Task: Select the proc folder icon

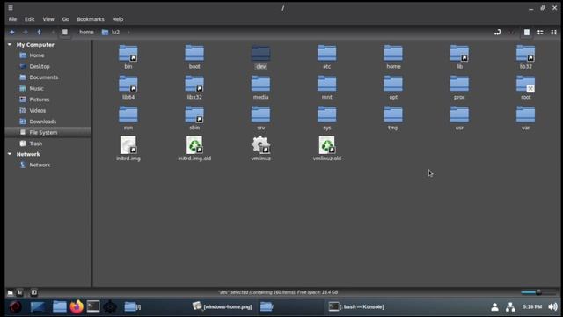Action: (459, 84)
